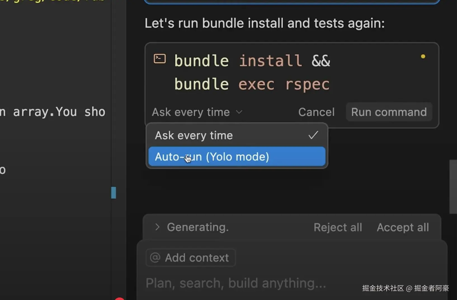Cancel the bundle command
Screen dimensions: 457x300
pyautogui.click(x=316, y=112)
